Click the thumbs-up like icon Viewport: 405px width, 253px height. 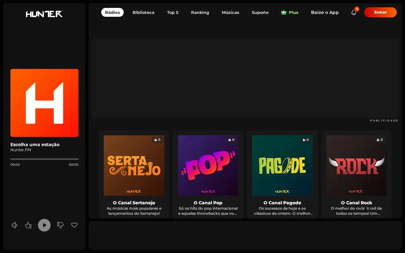point(28,225)
